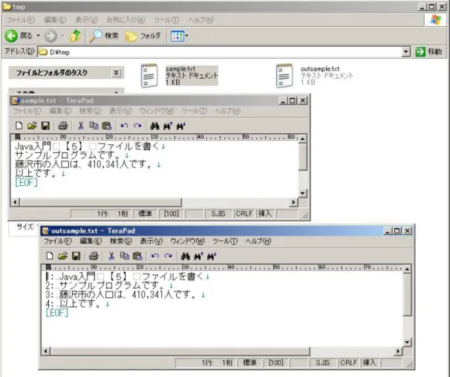Expand the address bar dropdown in Explorer
450x377 pixels.
405,52
